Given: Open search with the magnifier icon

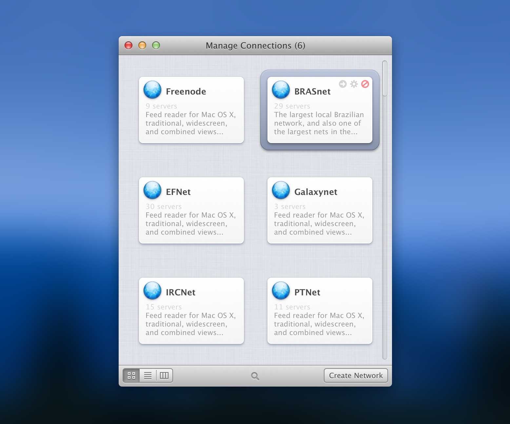Looking at the screenshot, I should point(255,376).
